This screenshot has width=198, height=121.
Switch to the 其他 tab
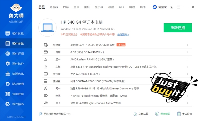(143, 7)
